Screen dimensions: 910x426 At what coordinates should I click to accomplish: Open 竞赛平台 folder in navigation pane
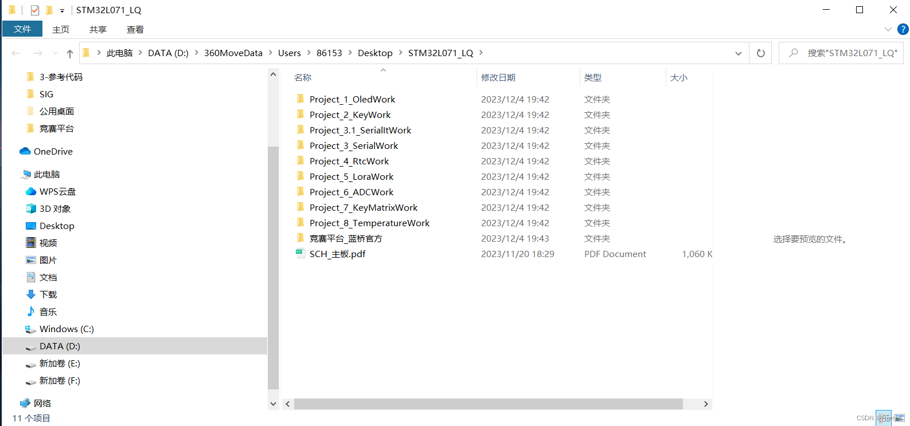click(57, 128)
